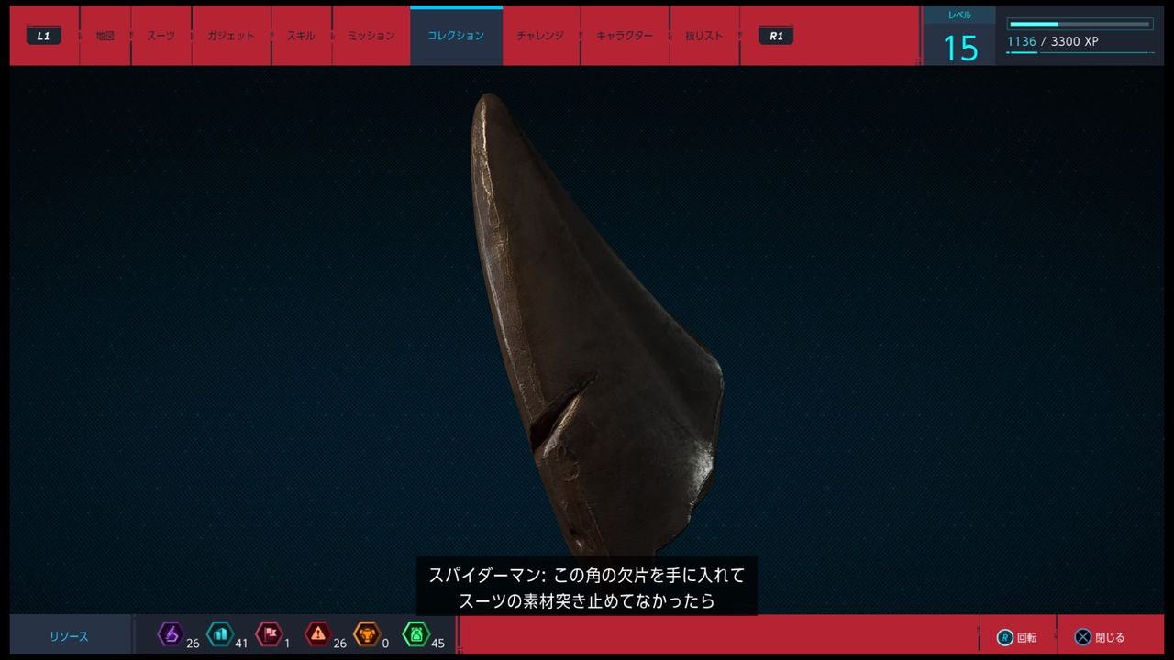Click the リソース resources label
This screenshot has width=1174, height=660.
coord(70,636)
